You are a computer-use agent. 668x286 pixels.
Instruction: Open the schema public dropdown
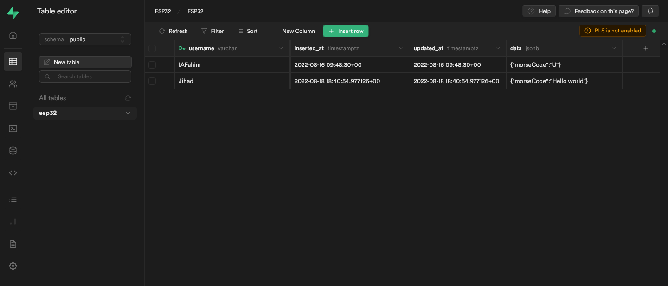click(x=85, y=39)
